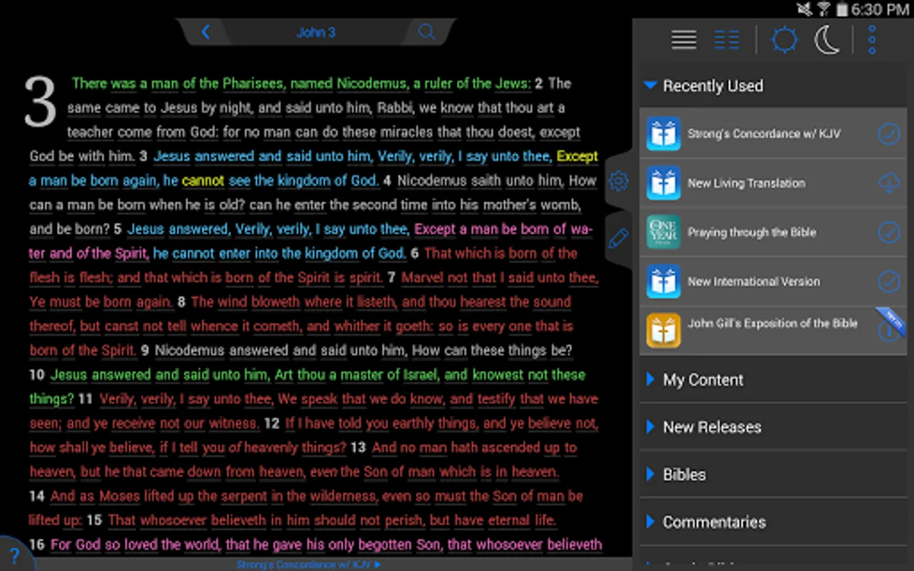Open John Gill's Exposition of the Bible
The image size is (914, 571).
[x=773, y=331]
